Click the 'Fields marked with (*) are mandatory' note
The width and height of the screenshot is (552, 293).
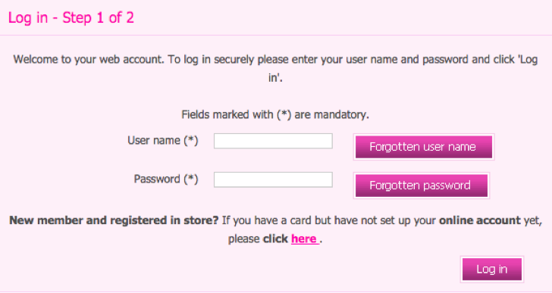coord(275,114)
